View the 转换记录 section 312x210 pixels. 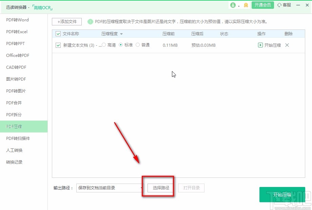coord(14,162)
